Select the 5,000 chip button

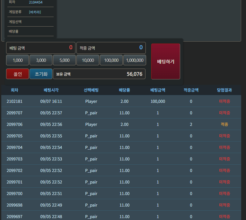64,60
